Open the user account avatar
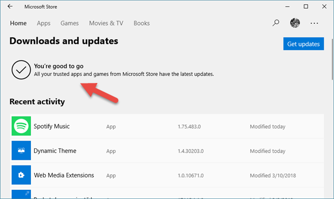The width and height of the screenshot is (334, 199). click(295, 23)
